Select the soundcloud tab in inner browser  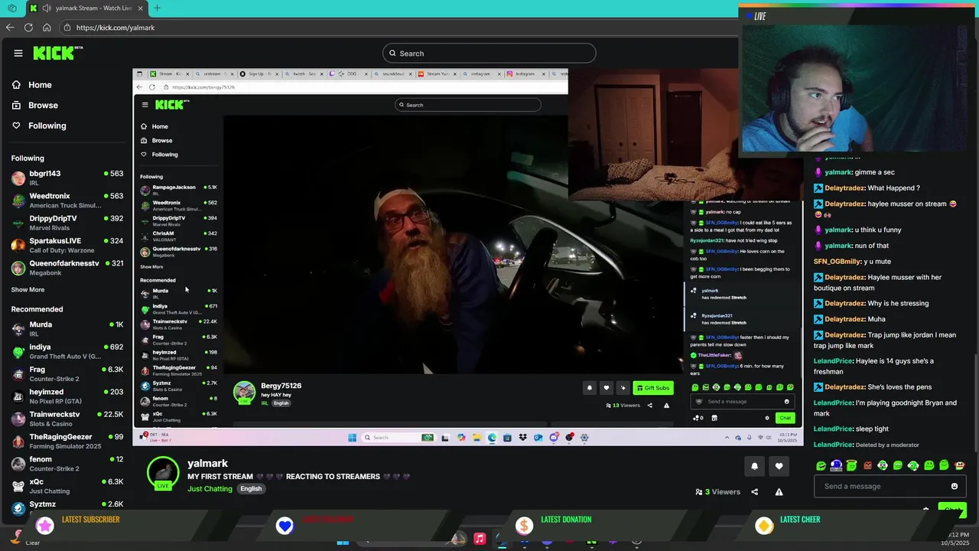pos(394,73)
